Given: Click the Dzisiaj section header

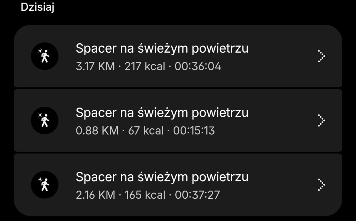Looking at the screenshot, I should [37, 8].
